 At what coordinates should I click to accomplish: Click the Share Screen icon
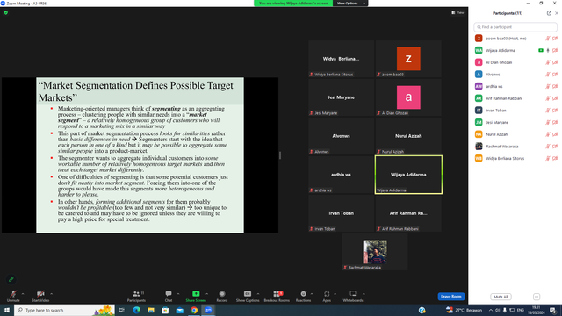click(196, 294)
